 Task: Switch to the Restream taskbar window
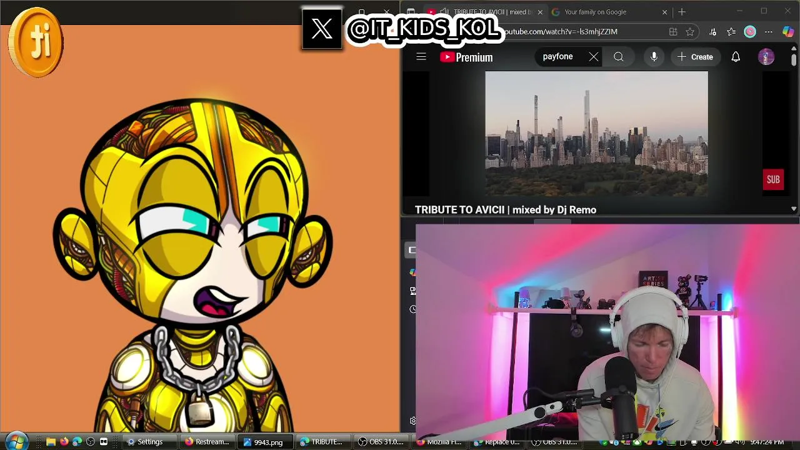[207, 442]
